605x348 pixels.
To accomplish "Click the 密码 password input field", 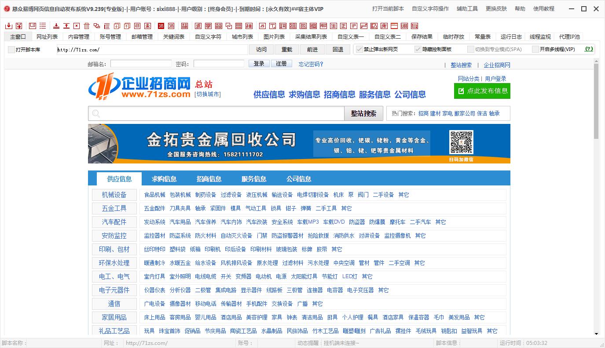I will click(x=219, y=64).
